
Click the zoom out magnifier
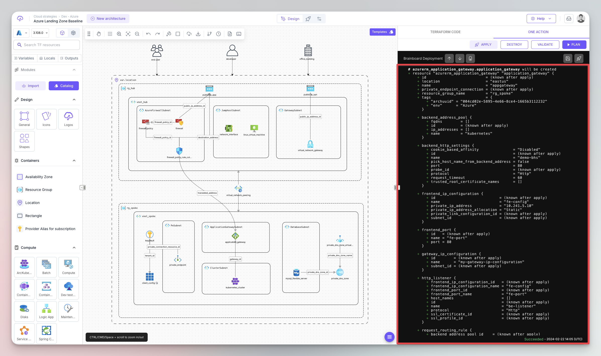tap(137, 34)
